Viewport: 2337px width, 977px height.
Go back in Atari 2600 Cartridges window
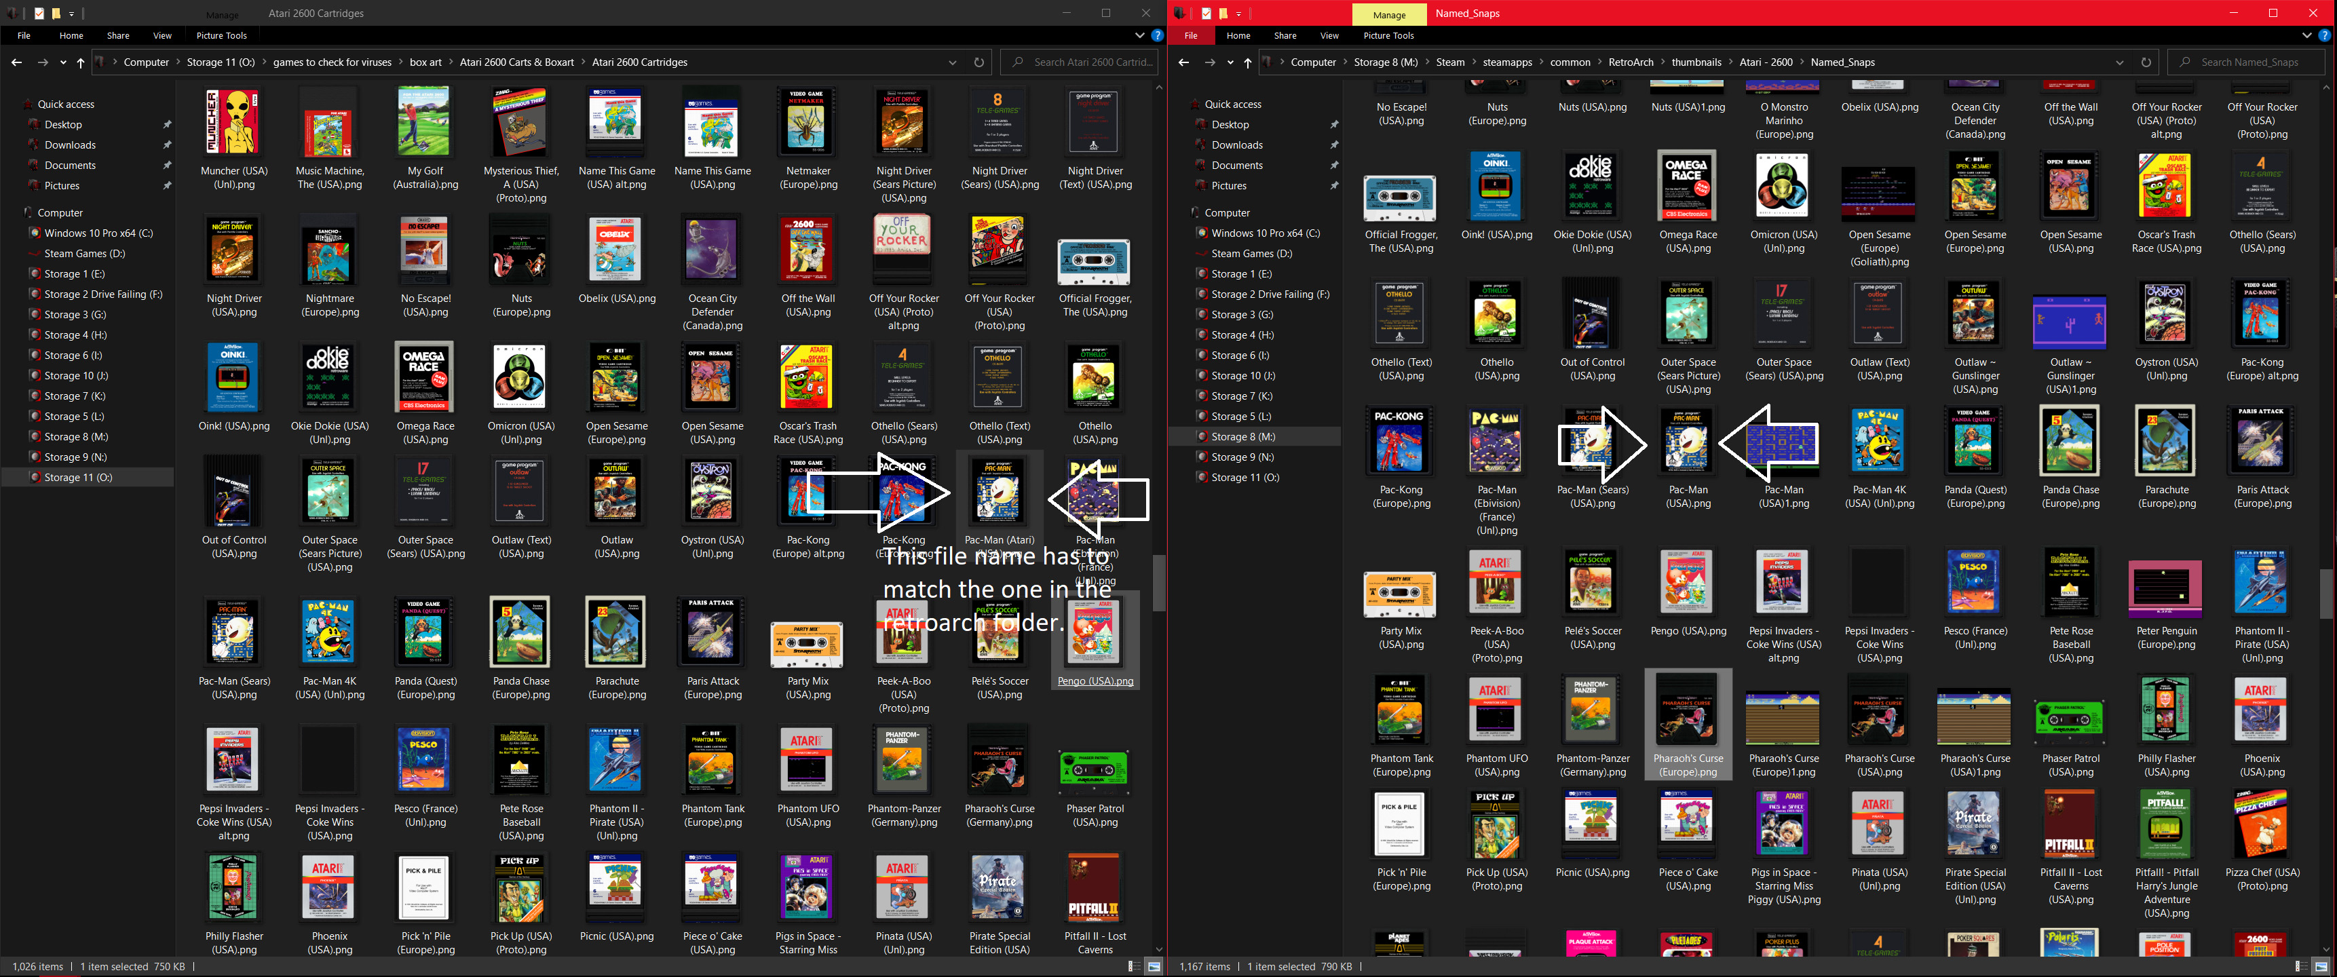coord(16,62)
